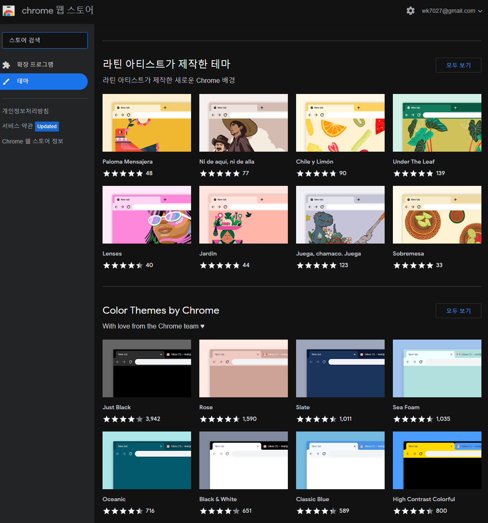Viewport: 488px width, 523px height.
Task: Click Under The Leaf title text
Action: [414, 162]
